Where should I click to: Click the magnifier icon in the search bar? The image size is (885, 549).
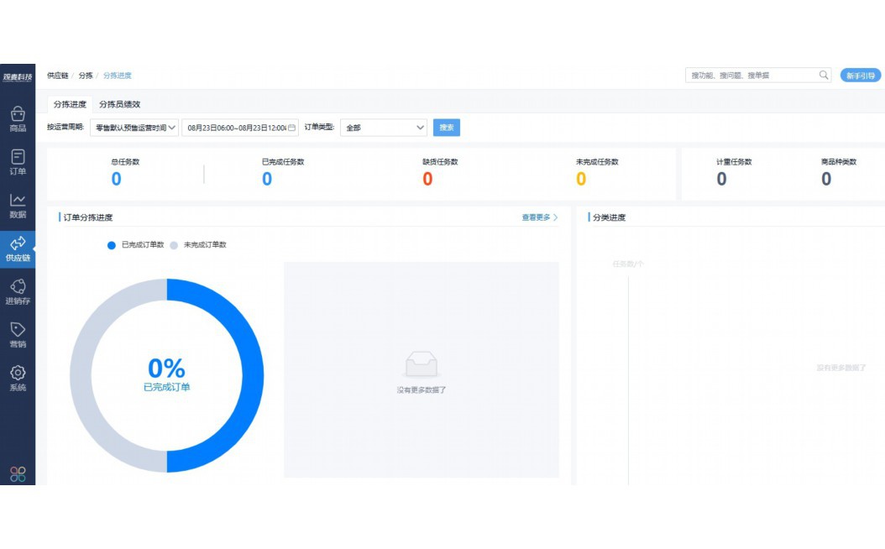[822, 75]
